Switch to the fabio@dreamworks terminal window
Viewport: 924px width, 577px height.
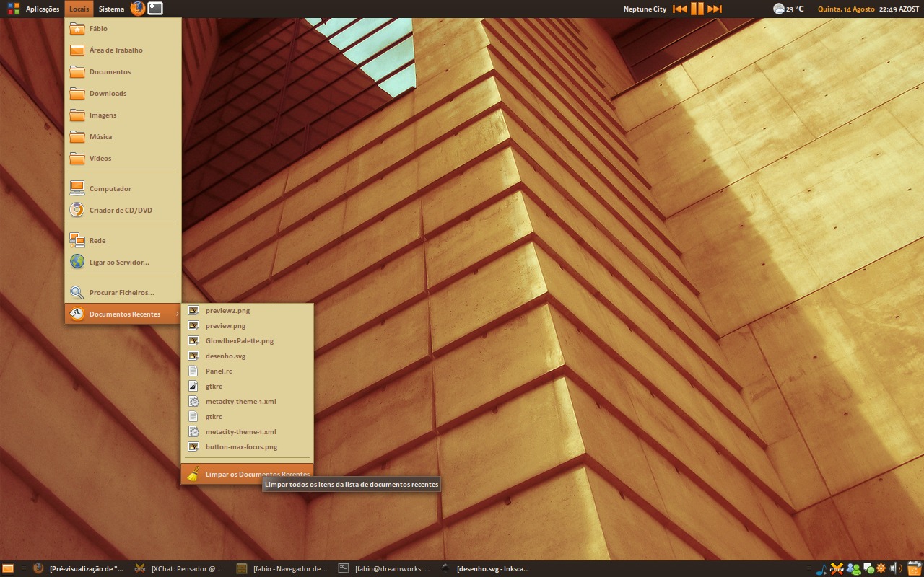click(x=383, y=568)
